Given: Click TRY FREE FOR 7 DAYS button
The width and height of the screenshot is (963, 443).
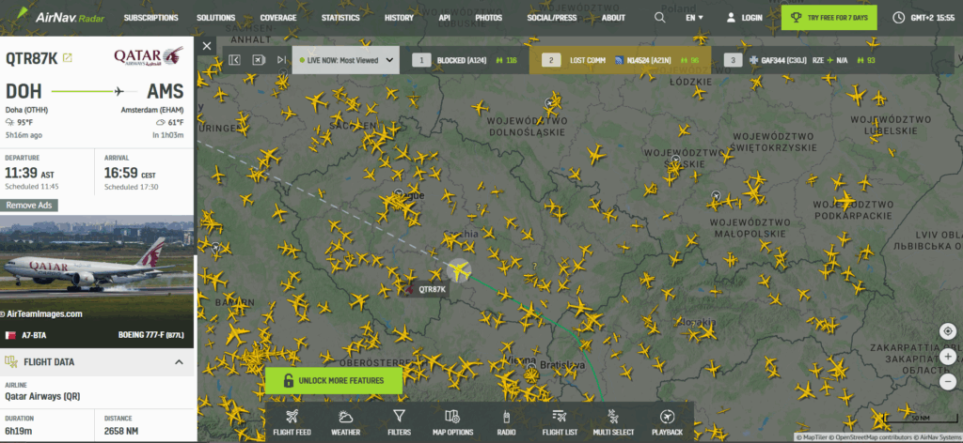Looking at the screenshot, I should click(829, 18).
